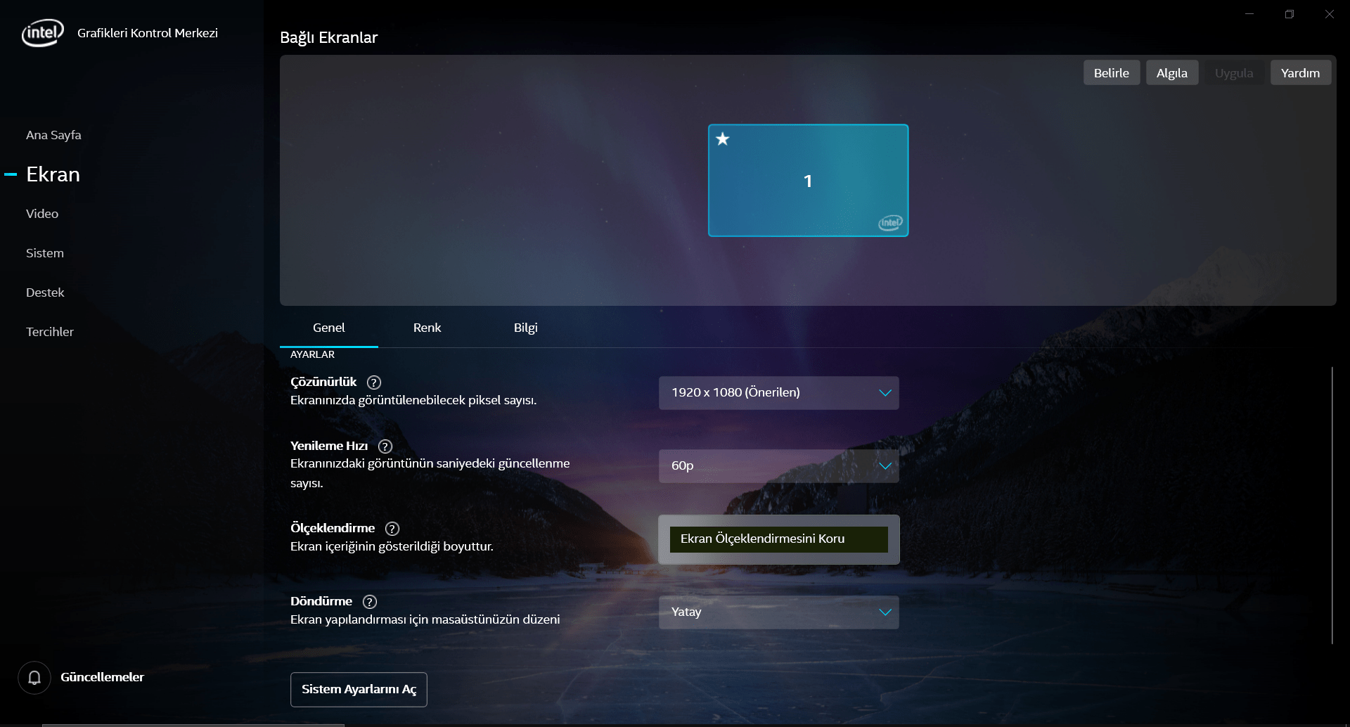Close the Intel Graphics window
1350x727 pixels.
tap(1330, 14)
